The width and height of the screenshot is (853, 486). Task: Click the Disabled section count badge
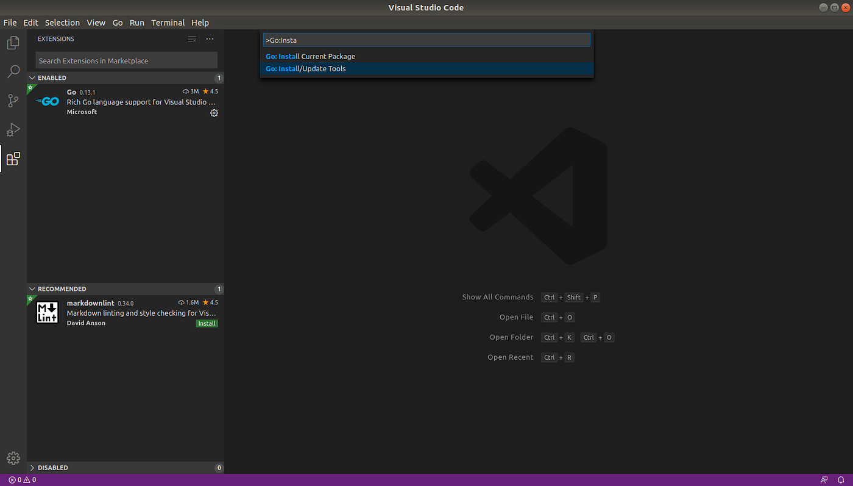(219, 468)
